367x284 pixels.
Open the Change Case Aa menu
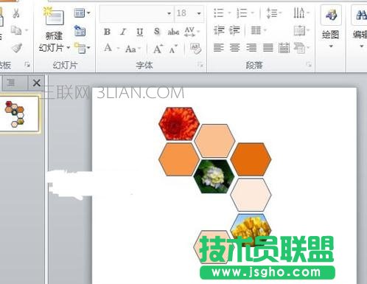133,49
